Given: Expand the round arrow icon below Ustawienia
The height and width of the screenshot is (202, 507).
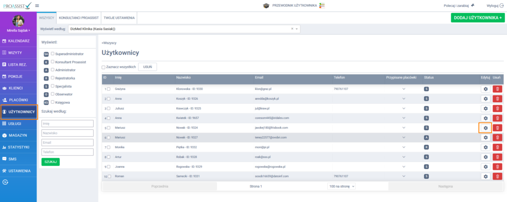Looking at the screenshot, I should point(5,182).
